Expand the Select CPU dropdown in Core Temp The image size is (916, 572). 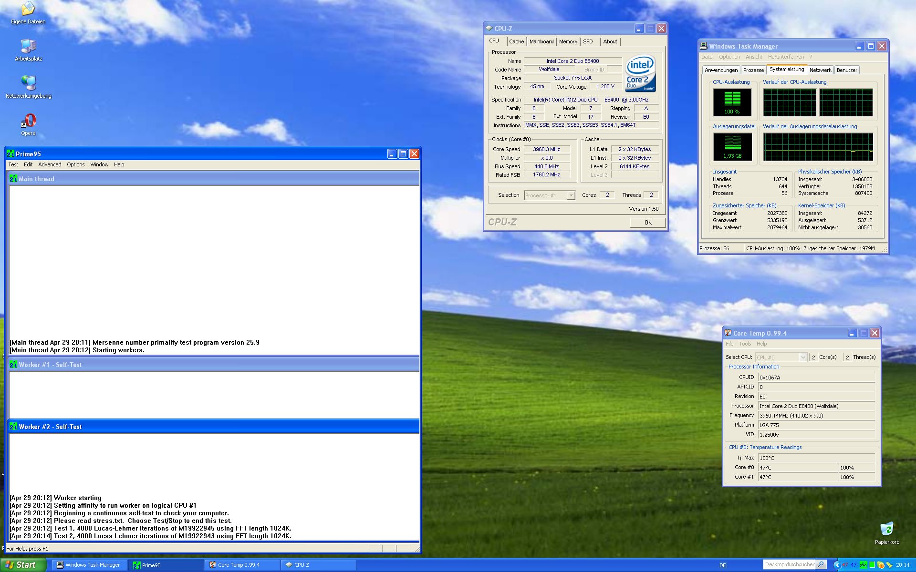coord(802,357)
